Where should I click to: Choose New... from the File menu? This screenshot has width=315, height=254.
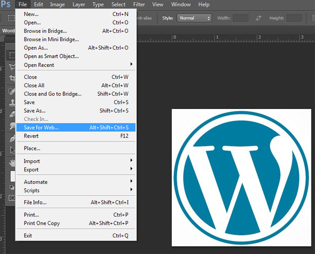point(76,14)
